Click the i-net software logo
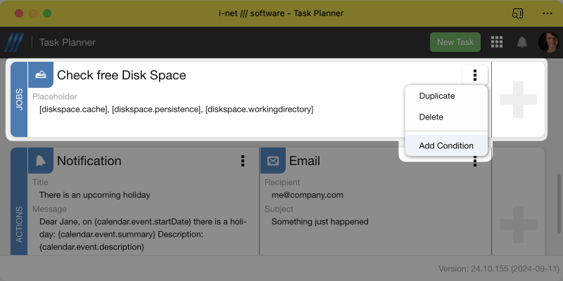Viewport: 563px width, 281px height. tap(15, 42)
